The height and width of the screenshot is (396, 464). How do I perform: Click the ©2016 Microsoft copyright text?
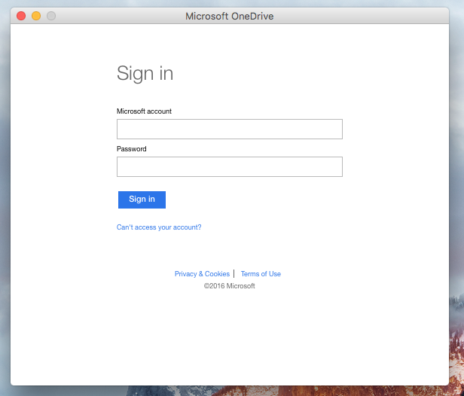click(229, 286)
